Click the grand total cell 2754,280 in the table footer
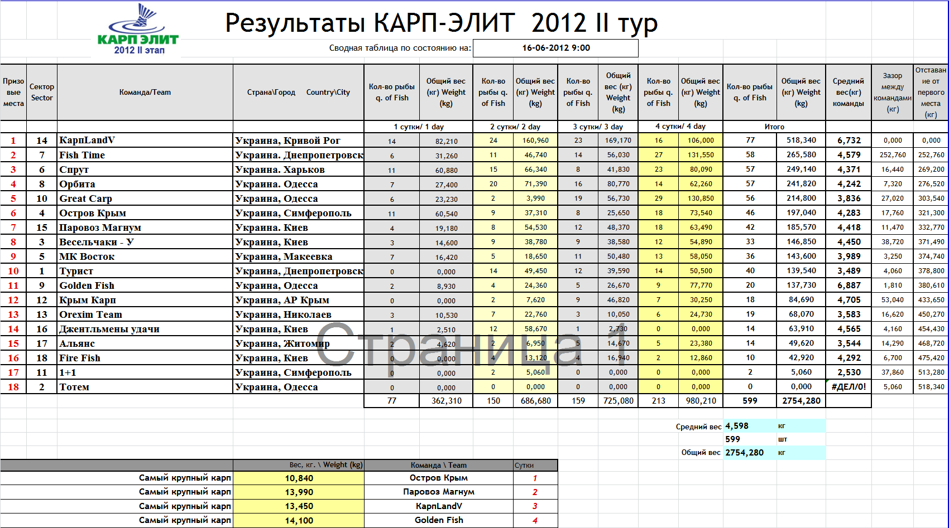949x528 pixels. click(x=801, y=401)
